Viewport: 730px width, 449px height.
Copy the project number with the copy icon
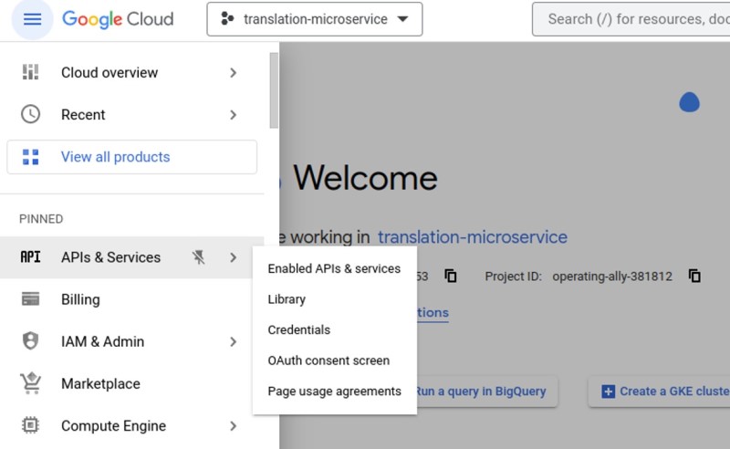451,276
